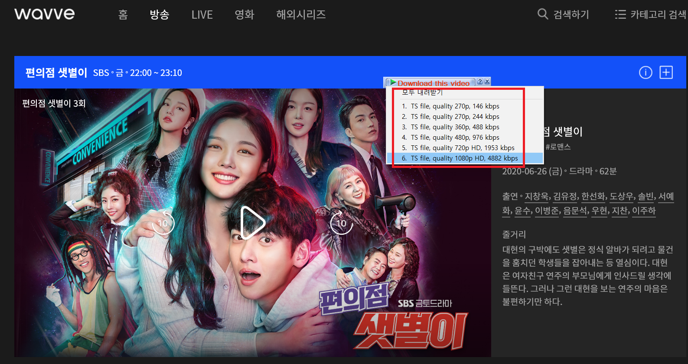Choose TS file quality 270p, 244 kbps

click(465, 117)
